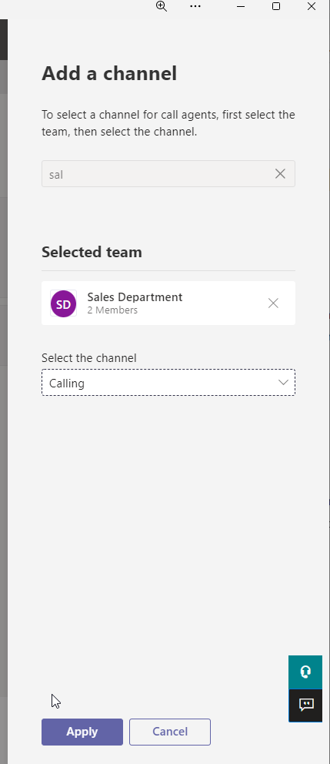Open the 'Calling' channel dropdown
Image resolution: width=330 pixels, height=764 pixels.
[168, 383]
